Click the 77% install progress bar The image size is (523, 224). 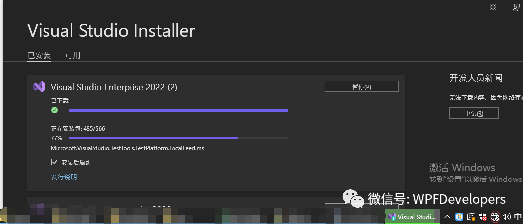[x=178, y=138]
